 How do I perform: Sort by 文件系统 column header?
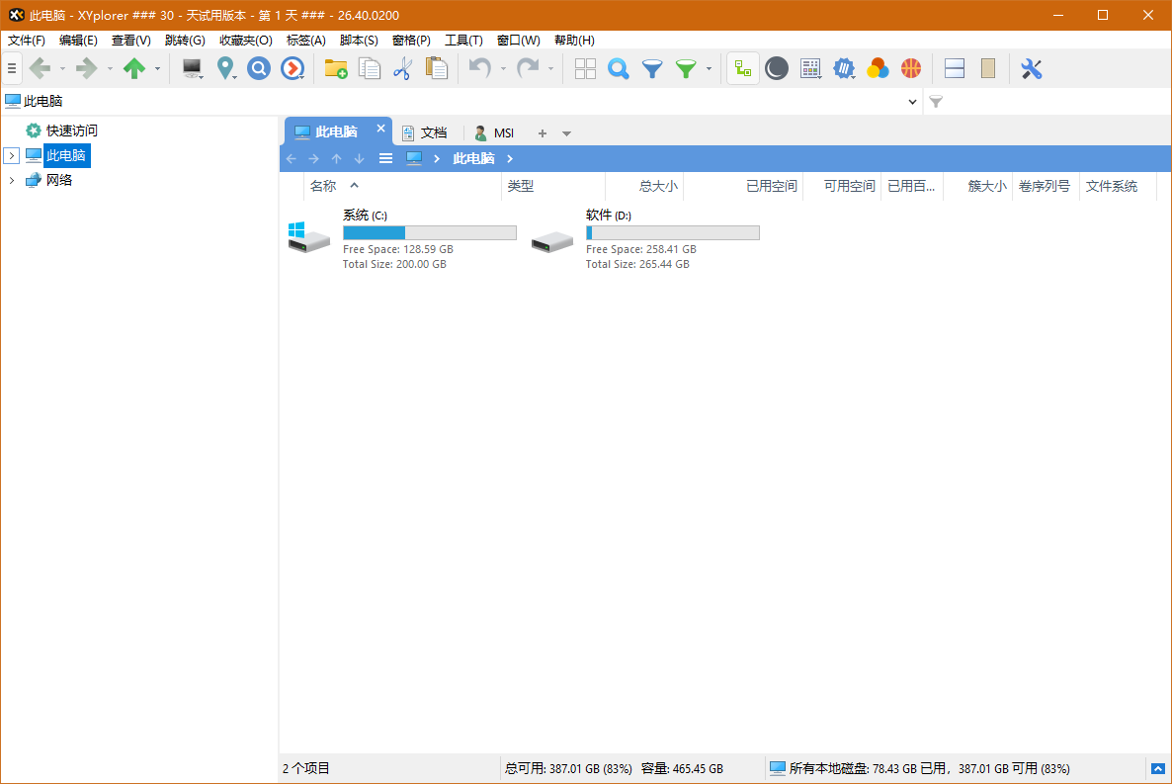pos(1118,186)
